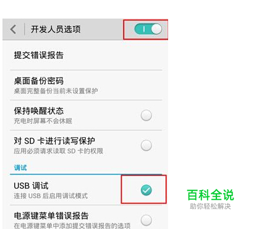The image size is (259, 229).
Task: Select the USB 调试 label text
Action: point(31,186)
